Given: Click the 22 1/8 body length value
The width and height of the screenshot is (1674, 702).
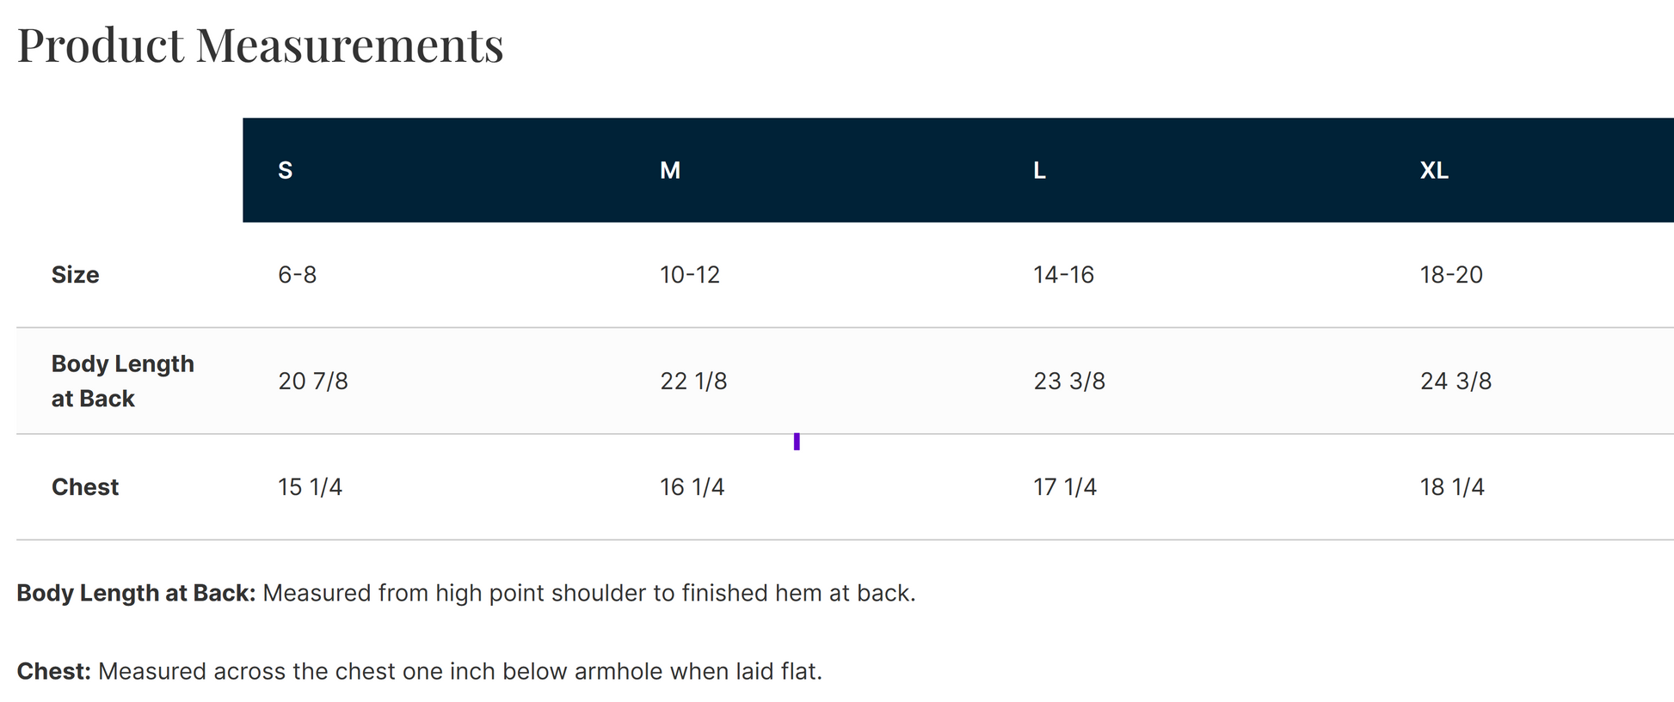Looking at the screenshot, I should point(693,381).
